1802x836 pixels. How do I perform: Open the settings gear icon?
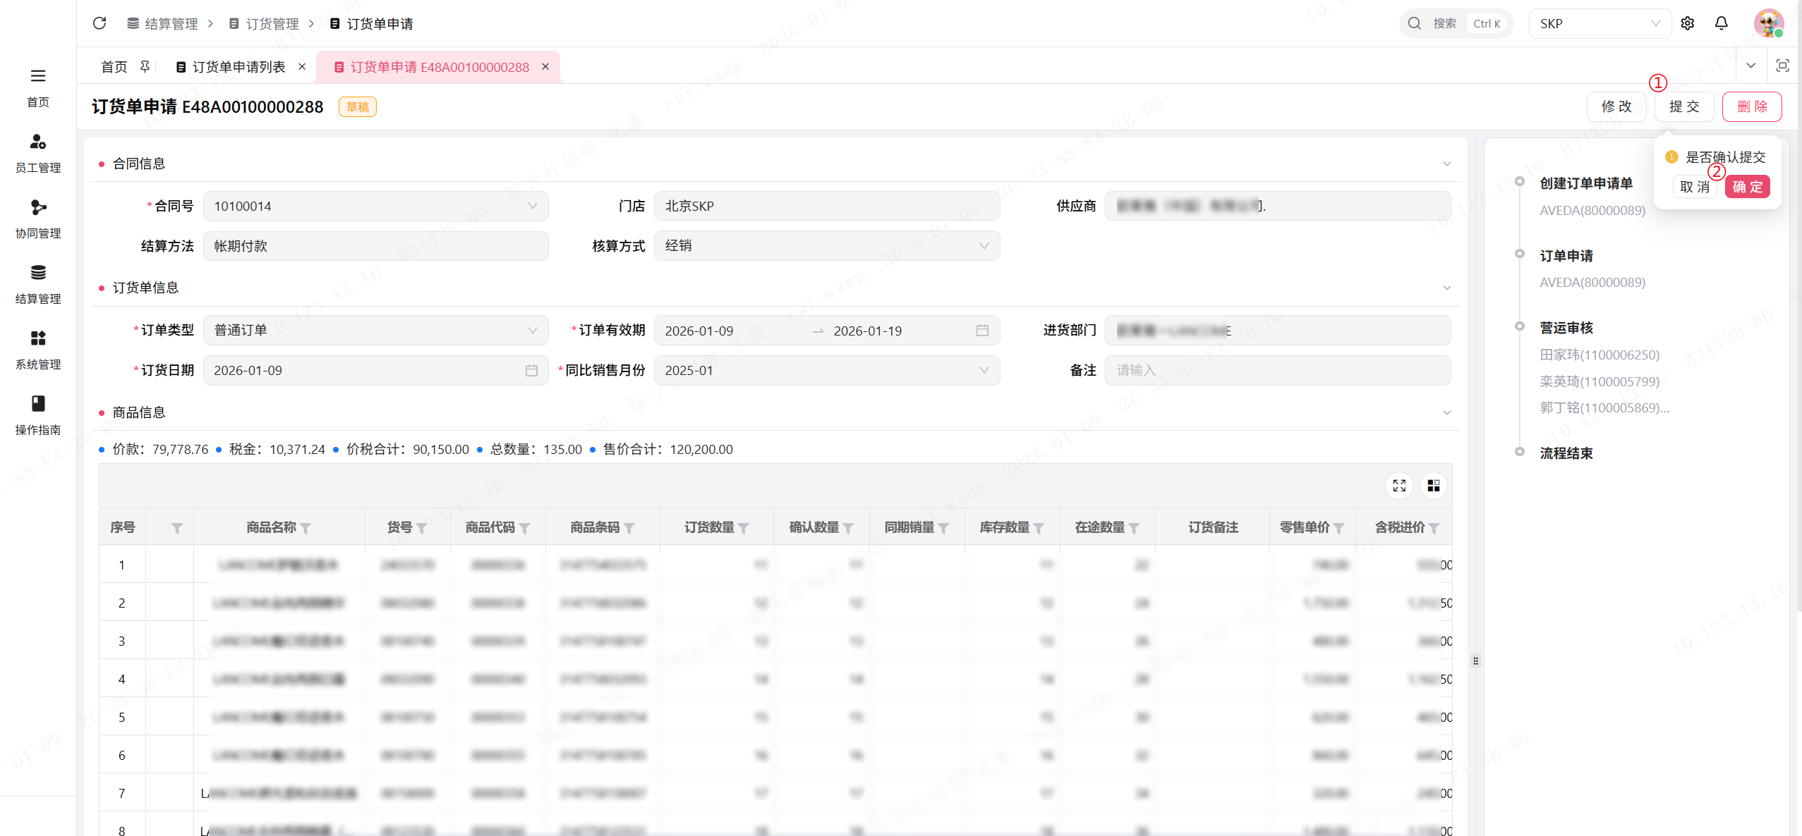point(1687,23)
